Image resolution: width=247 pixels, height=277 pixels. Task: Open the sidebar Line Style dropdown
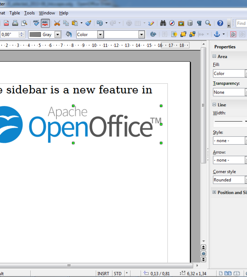[230, 141]
